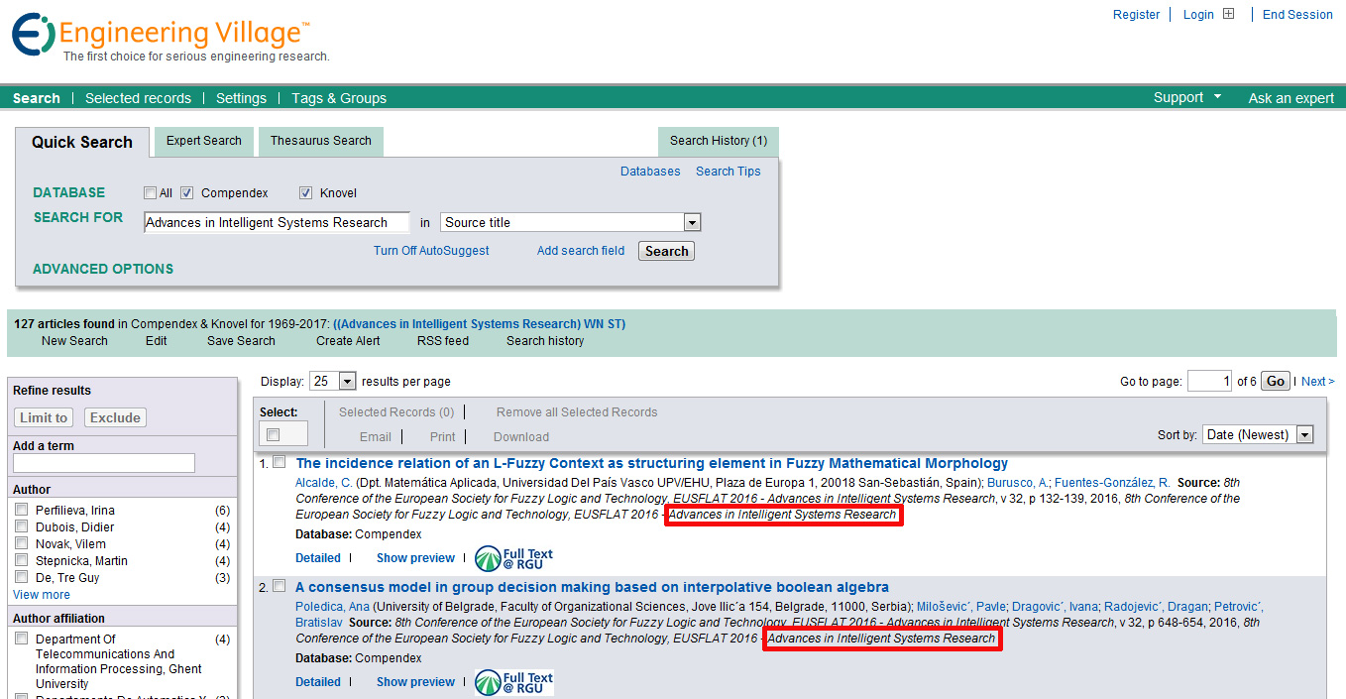Screen dimensions: 1346x699
Task: Check Department Of Telecommunications affiliation filter
Action: [x=22, y=640]
